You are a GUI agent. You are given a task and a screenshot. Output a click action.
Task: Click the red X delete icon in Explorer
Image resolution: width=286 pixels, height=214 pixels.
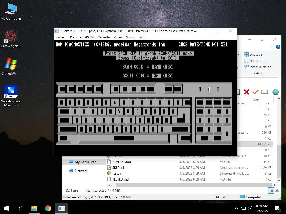[246, 92]
